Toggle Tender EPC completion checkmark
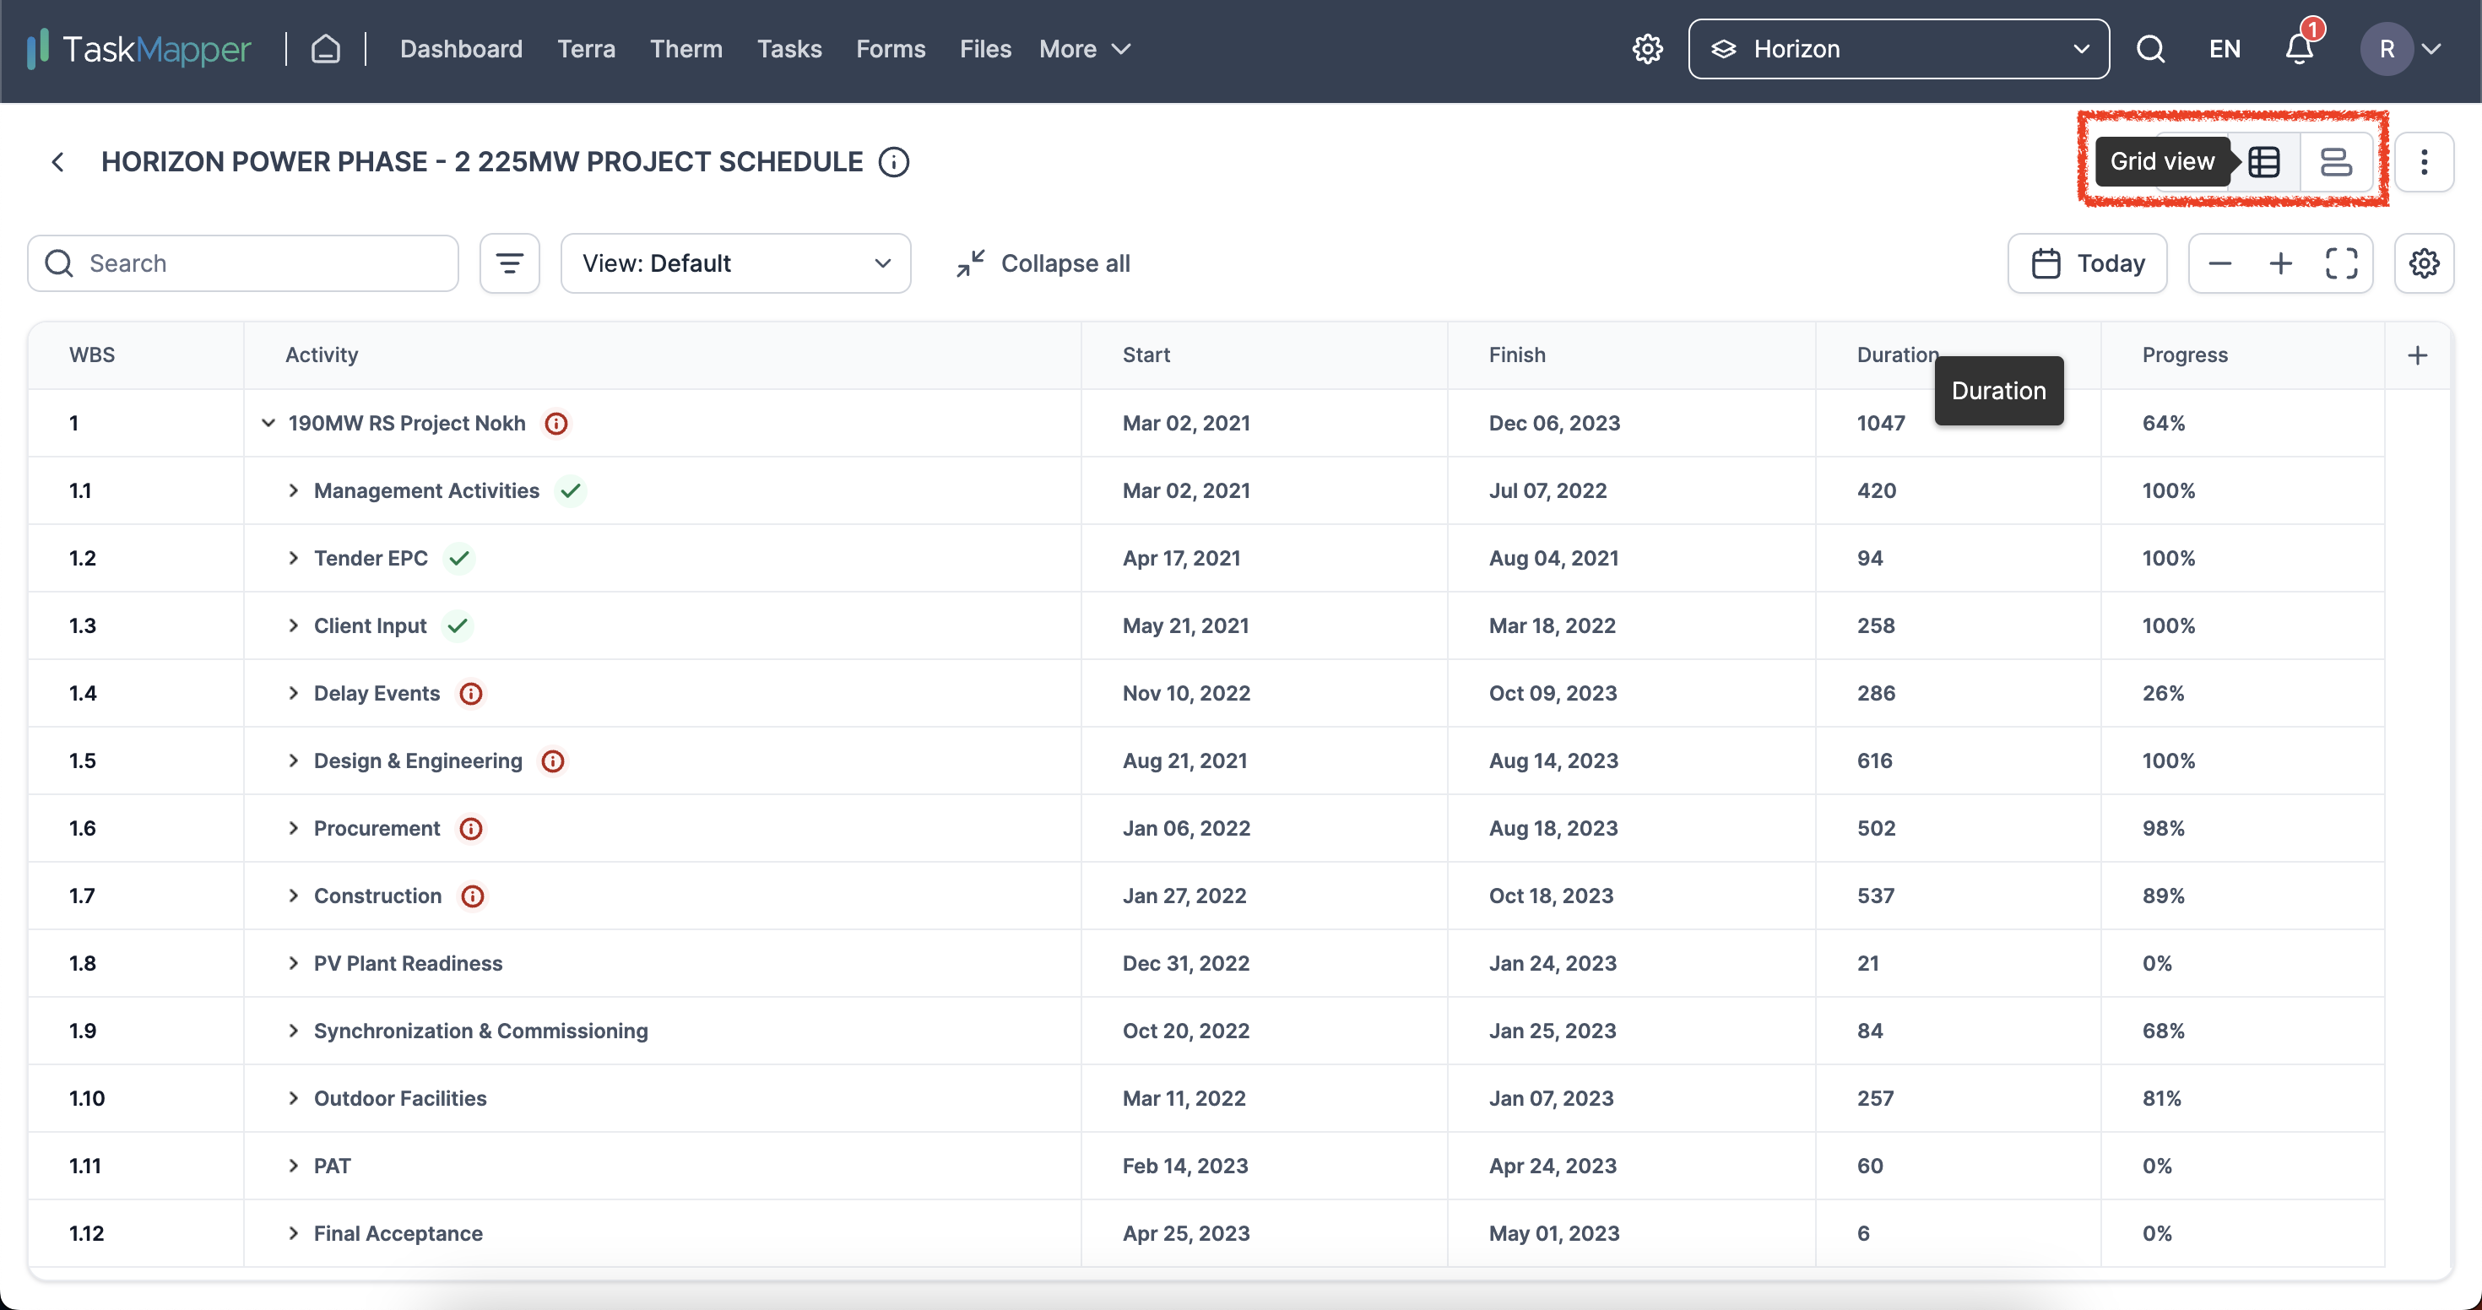Viewport: 2482px width, 1310px height. click(461, 556)
